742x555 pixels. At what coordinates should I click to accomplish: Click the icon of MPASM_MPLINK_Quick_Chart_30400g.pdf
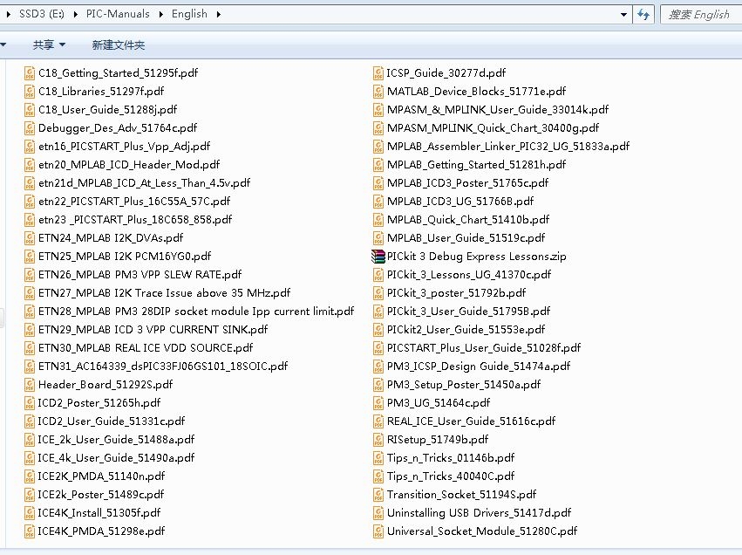378,128
